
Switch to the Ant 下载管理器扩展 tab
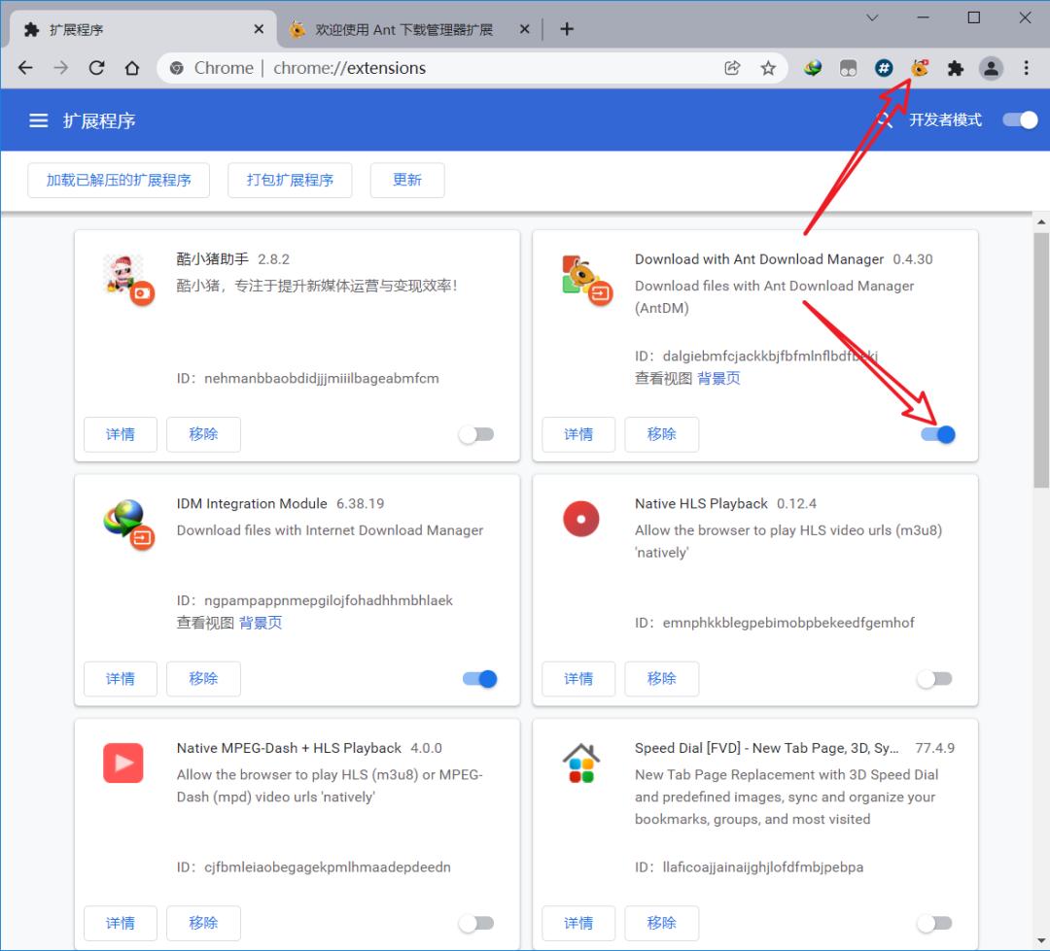[x=403, y=29]
